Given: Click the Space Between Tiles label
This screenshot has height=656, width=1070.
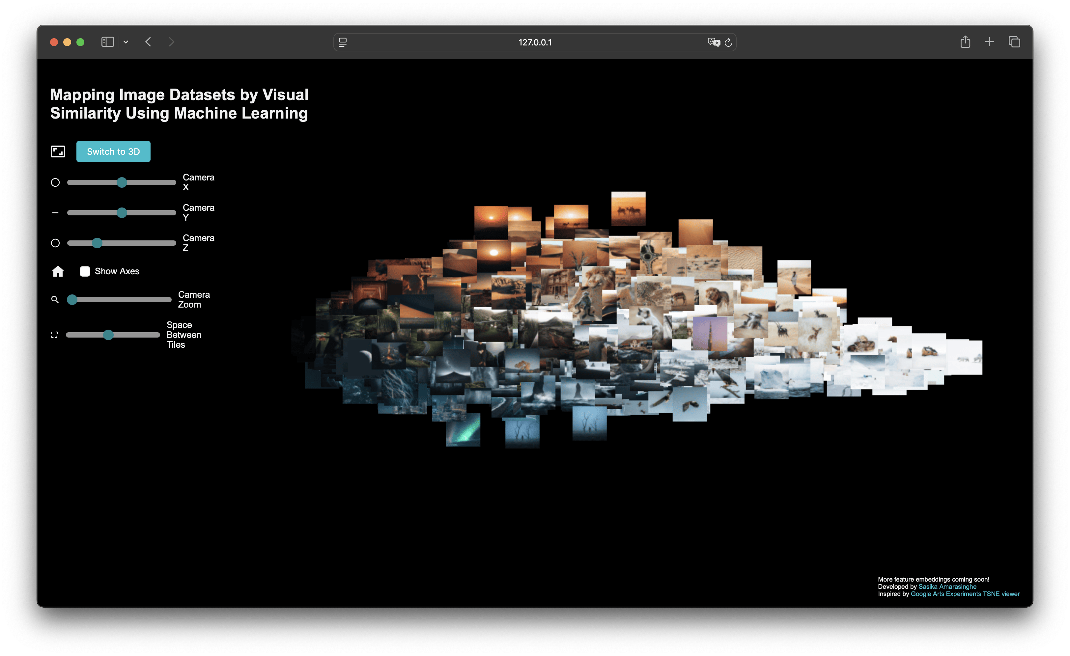Looking at the screenshot, I should tap(184, 335).
